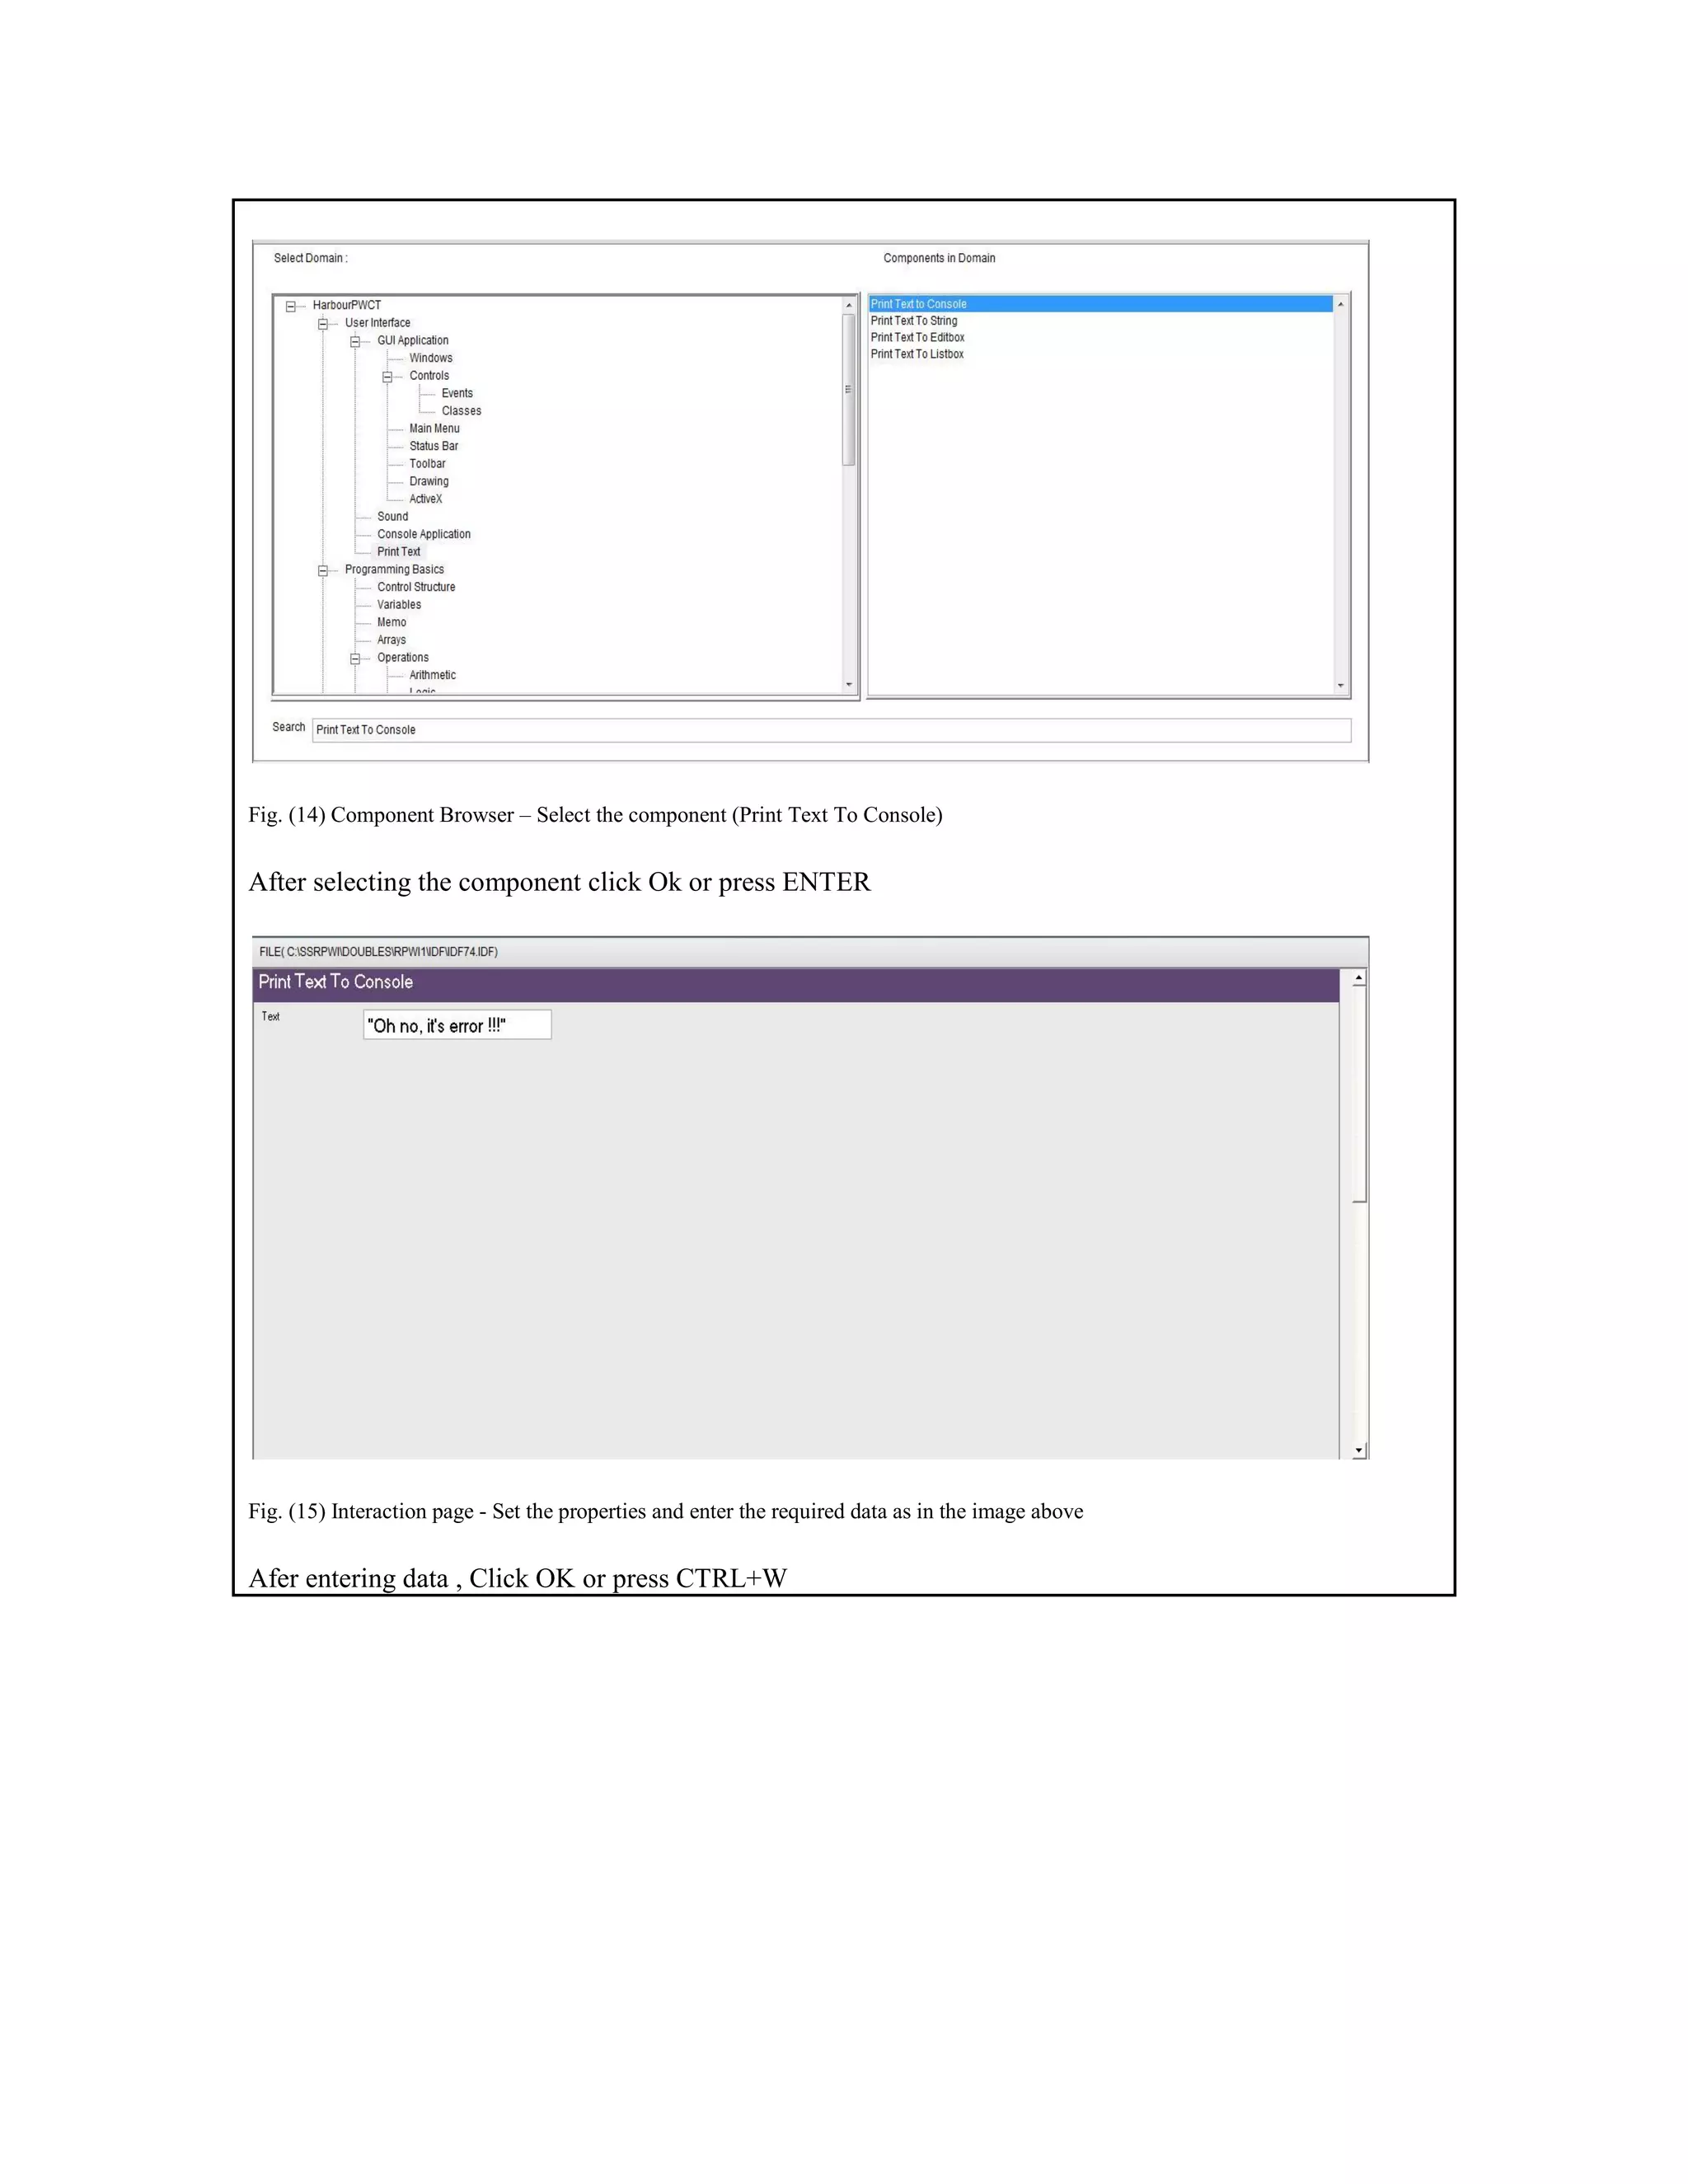Screen dimensions: 1688x2184
Task: Select Sound in the domain tree
Action: [x=392, y=517]
